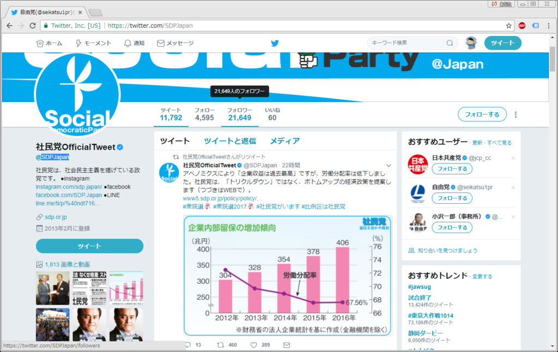The image size is (558, 352).
Task: Open the line.me/ti/p link
Action: (x=68, y=203)
